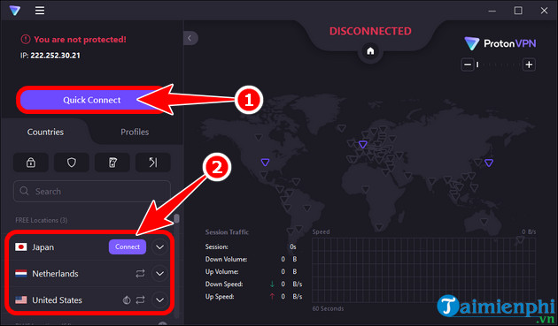Maximize the ProtonVPN window
The width and height of the screenshot is (558, 326).
518,11
